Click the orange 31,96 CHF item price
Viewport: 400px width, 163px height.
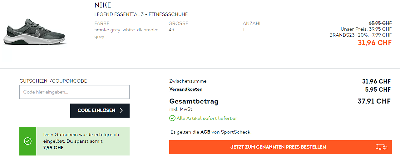[374, 43]
